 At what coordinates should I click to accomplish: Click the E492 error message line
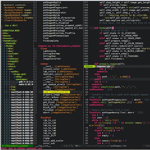coord(21,148)
